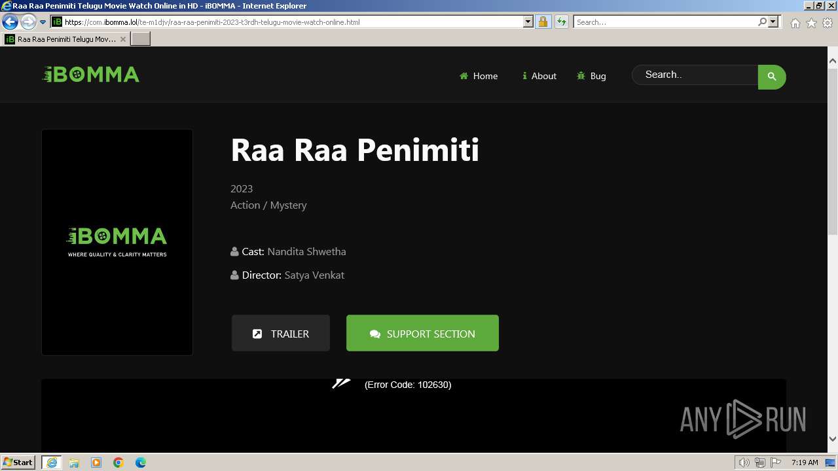Close the Raa Raa Penimiti tab
This screenshot has height=471, width=838.
[123, 39]
